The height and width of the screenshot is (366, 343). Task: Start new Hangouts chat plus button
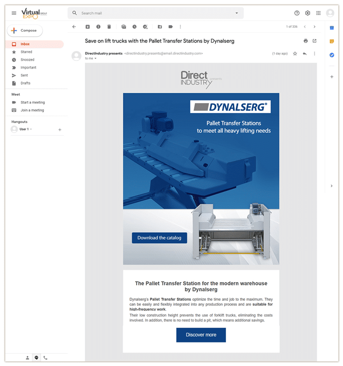[x=60, y=130]
